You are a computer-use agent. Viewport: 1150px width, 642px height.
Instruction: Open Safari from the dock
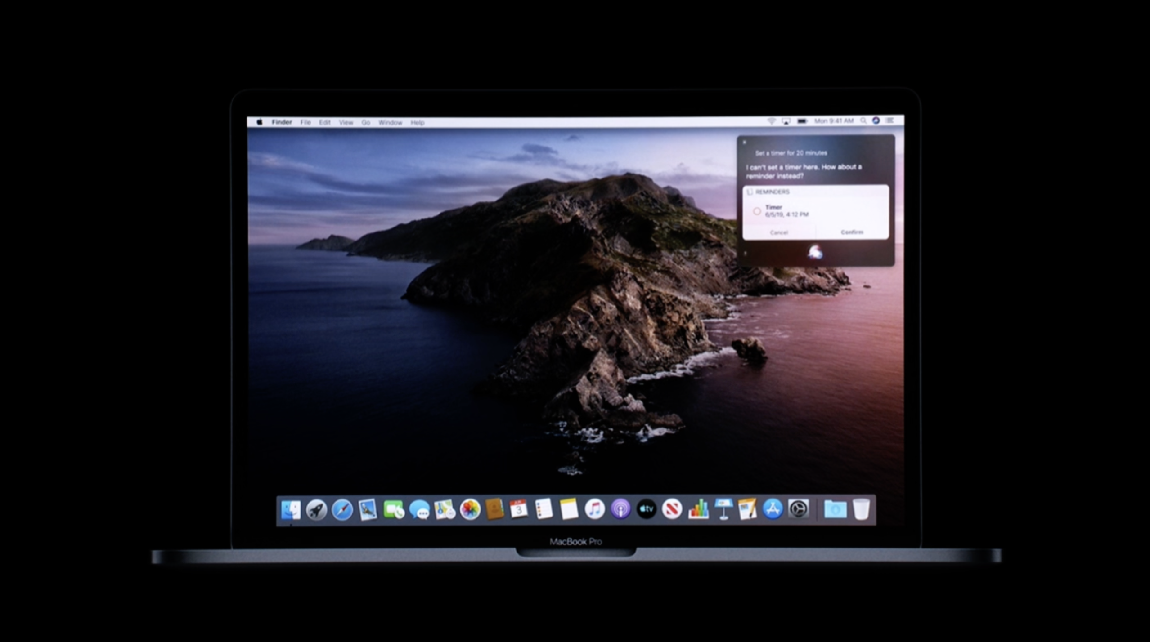click(342, 510)
